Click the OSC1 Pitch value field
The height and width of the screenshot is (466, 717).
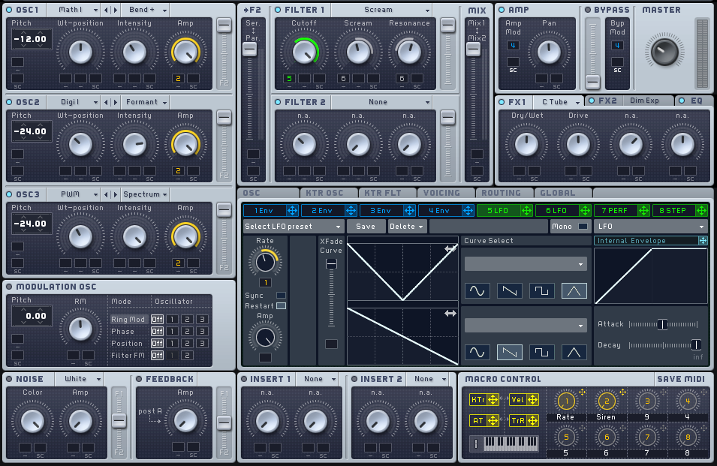(32, 39)
